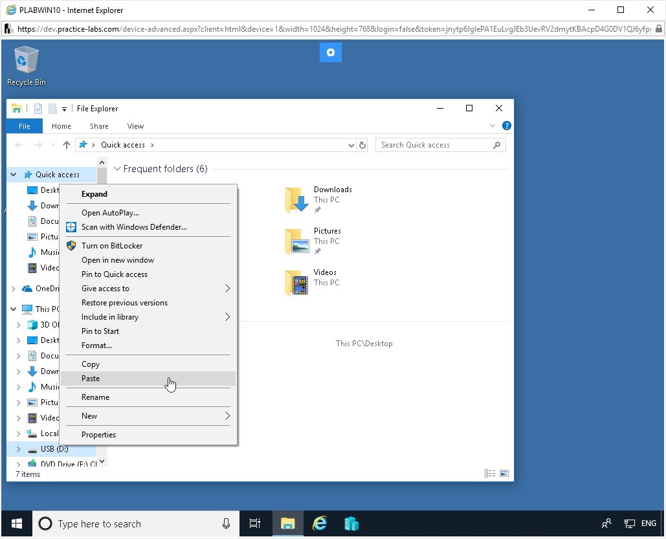
Task: Click the network icon in the system tray
Action: 629,523
